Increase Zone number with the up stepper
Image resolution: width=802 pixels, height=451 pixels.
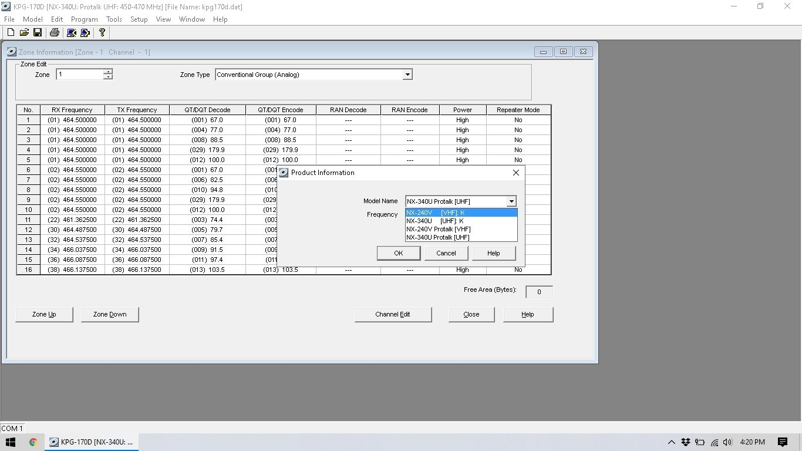coord(107,72)
